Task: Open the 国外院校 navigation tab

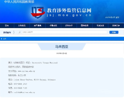Action: point(85,26)
